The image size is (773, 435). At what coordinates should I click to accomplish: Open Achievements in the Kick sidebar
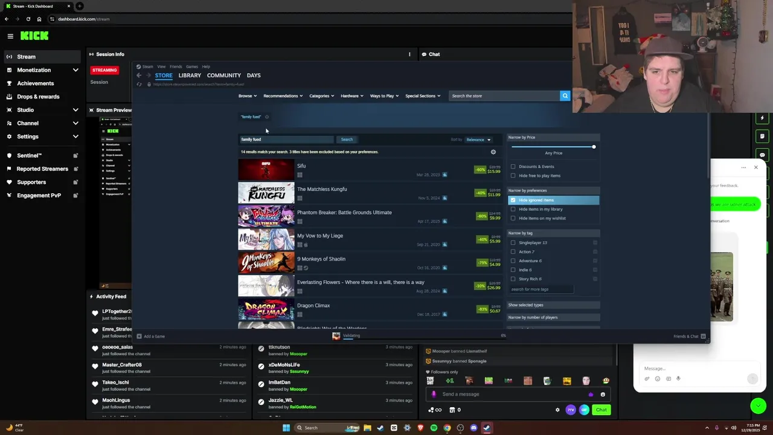[x=35, y=83]
